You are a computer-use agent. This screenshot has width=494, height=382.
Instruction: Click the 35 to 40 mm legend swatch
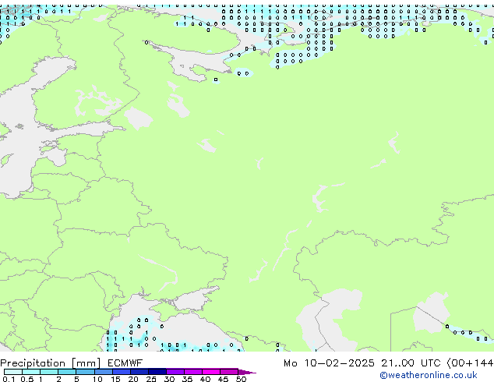point(192,372)
